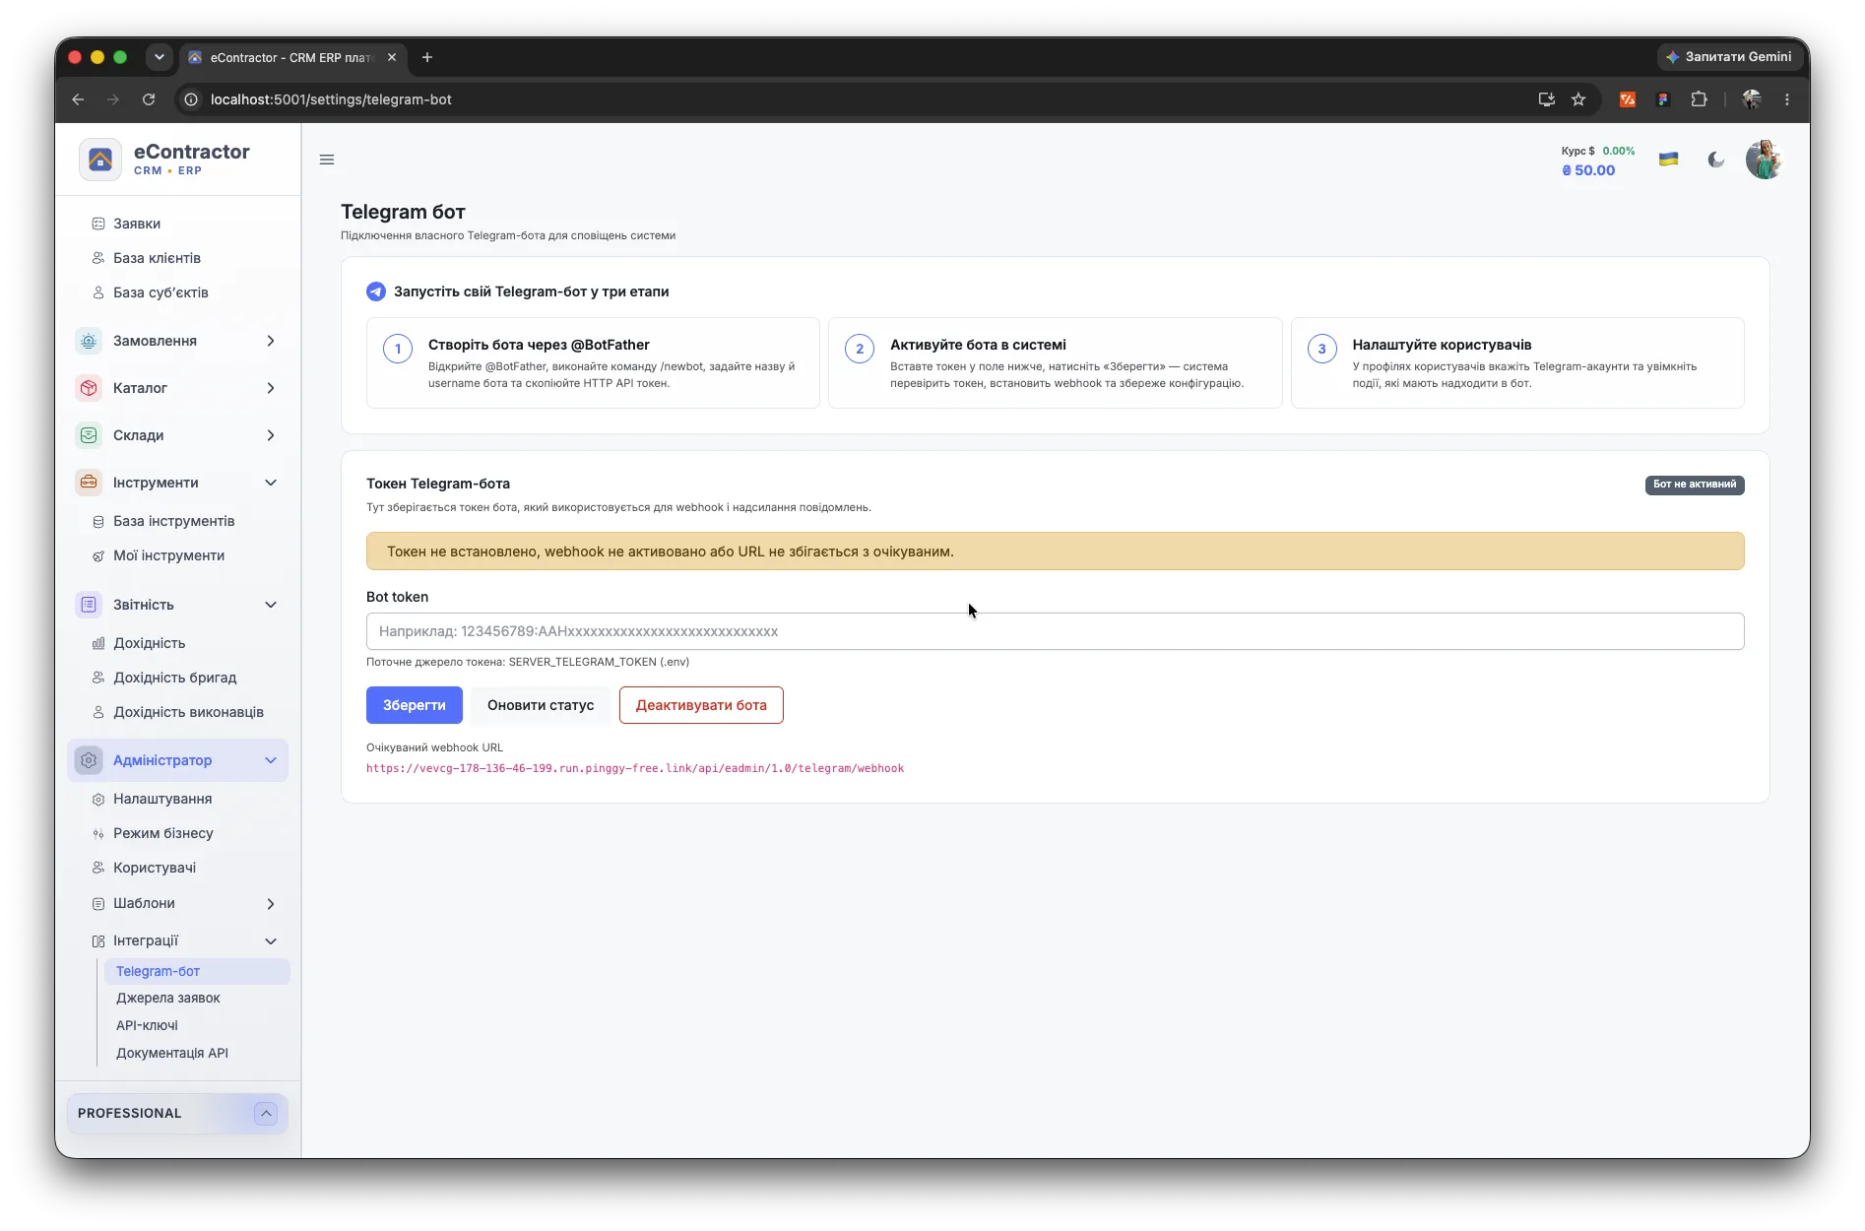Collapse the Інтеграції submenu chevron
The height and width of the screenshot is (1231, 1865).
click(x=271, y=941)
